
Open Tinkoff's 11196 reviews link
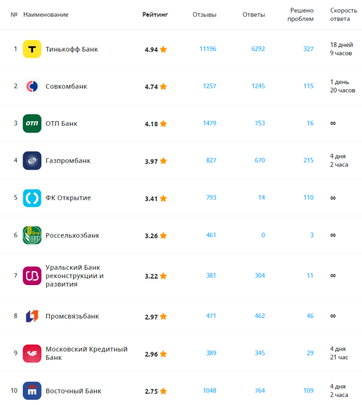point(208,49)
